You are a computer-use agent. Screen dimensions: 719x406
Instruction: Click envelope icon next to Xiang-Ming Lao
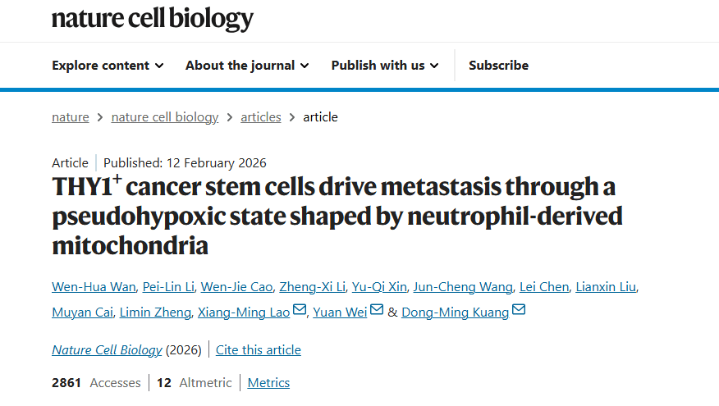click(x=300, y=311)
